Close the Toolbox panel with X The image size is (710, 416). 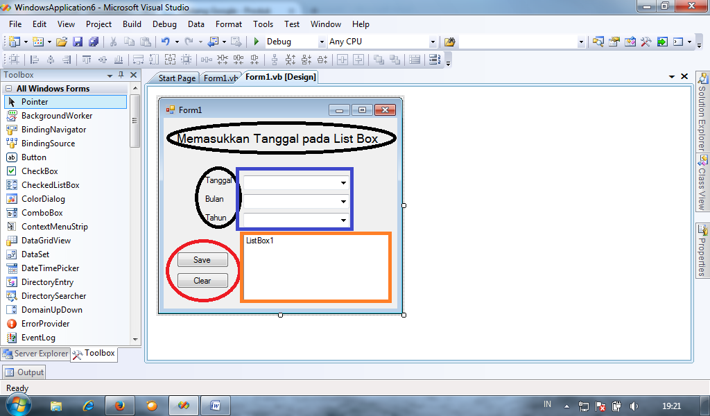134,75
